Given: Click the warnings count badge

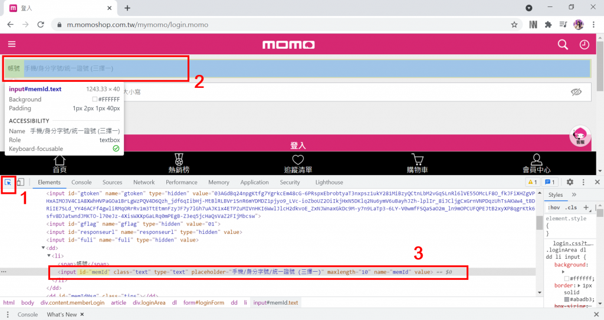Looking at the screenshot, I should [533, 182].
